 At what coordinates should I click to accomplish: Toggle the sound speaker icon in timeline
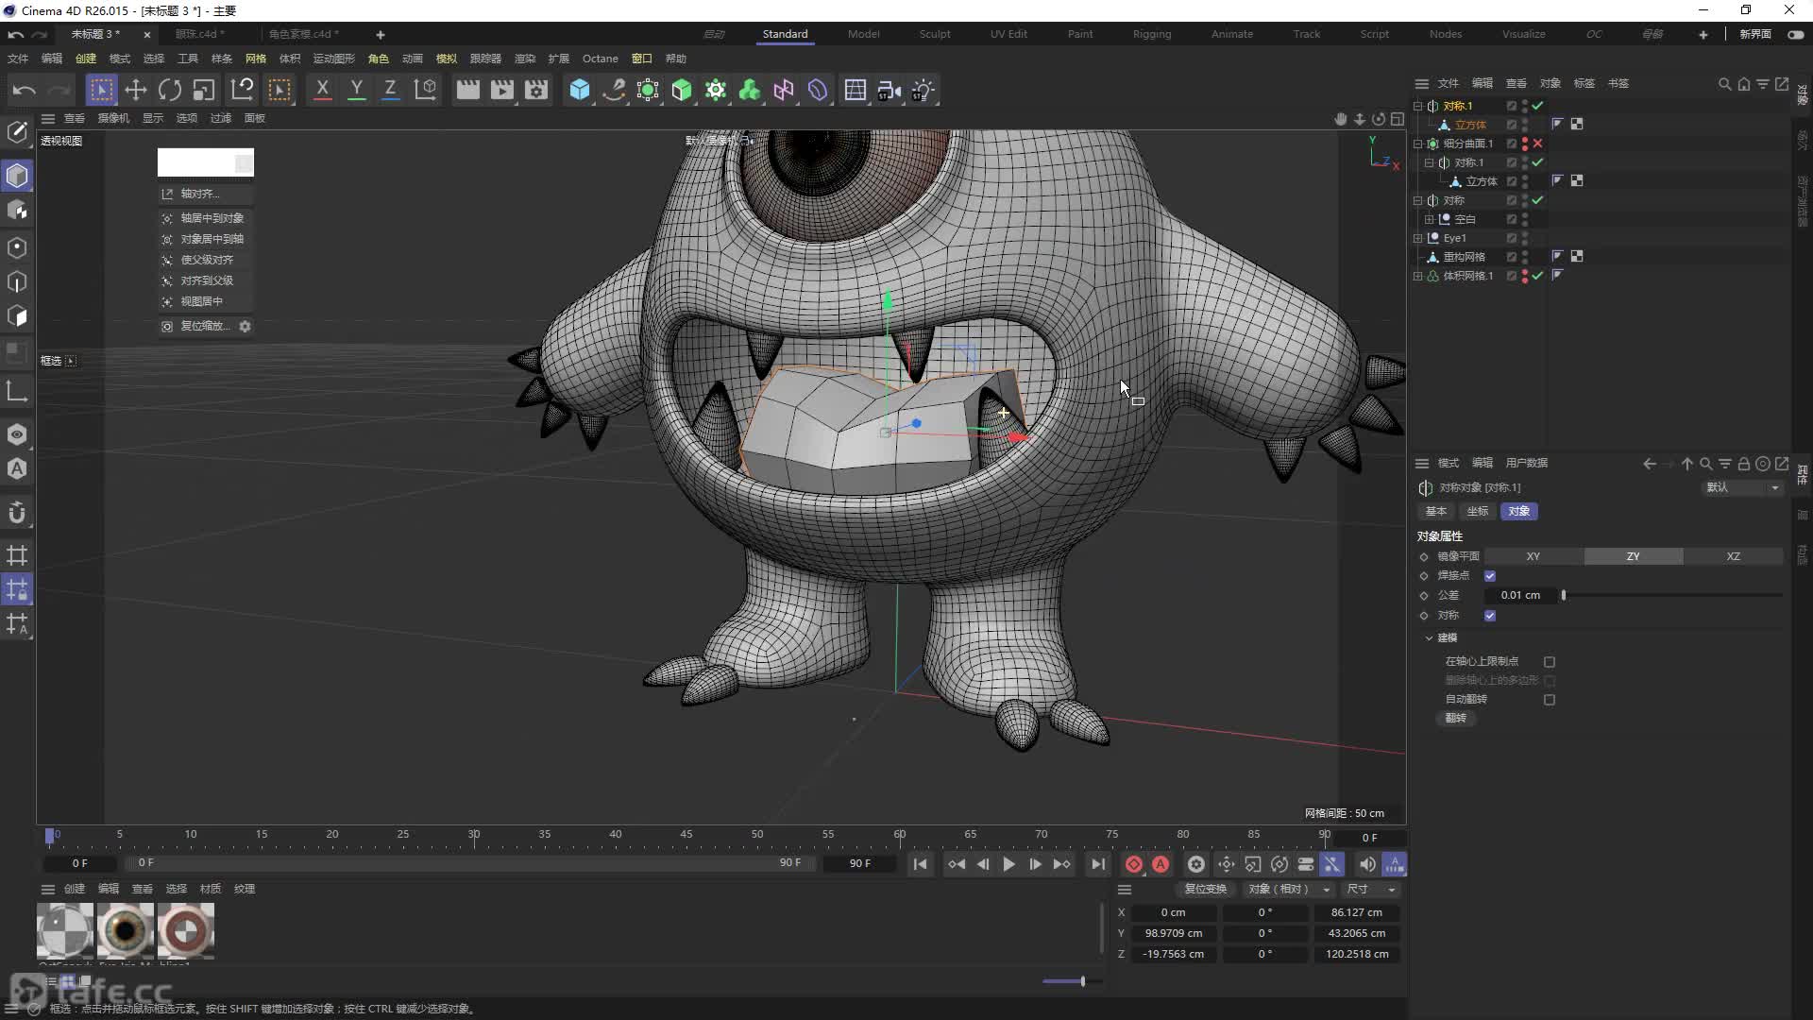click(1366, 864)
